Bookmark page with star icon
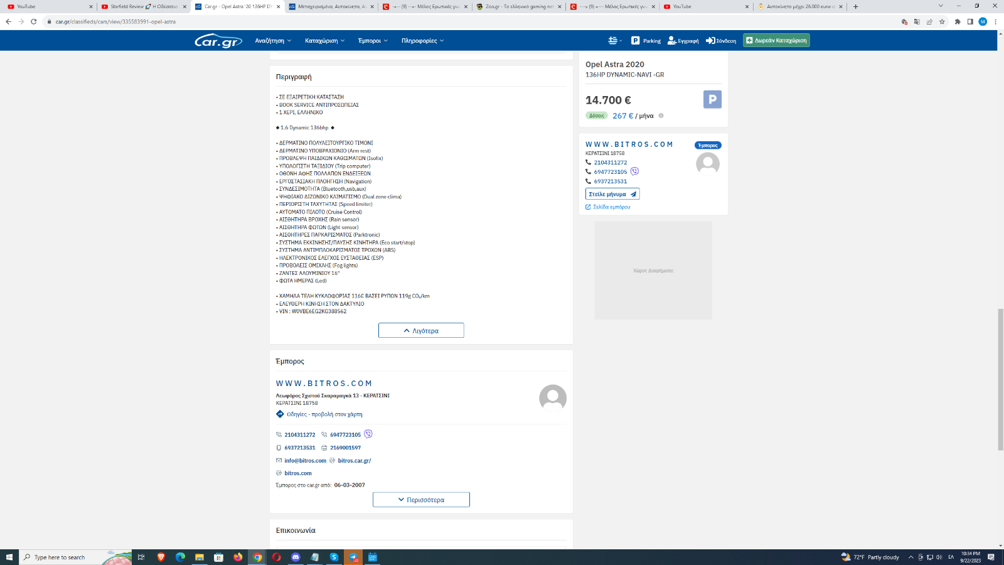The width and height of the screenshot is (1004, 565). [942, 21]
